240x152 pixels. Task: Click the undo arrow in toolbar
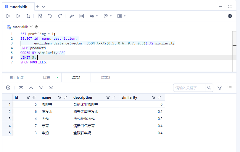coord(50,16)
